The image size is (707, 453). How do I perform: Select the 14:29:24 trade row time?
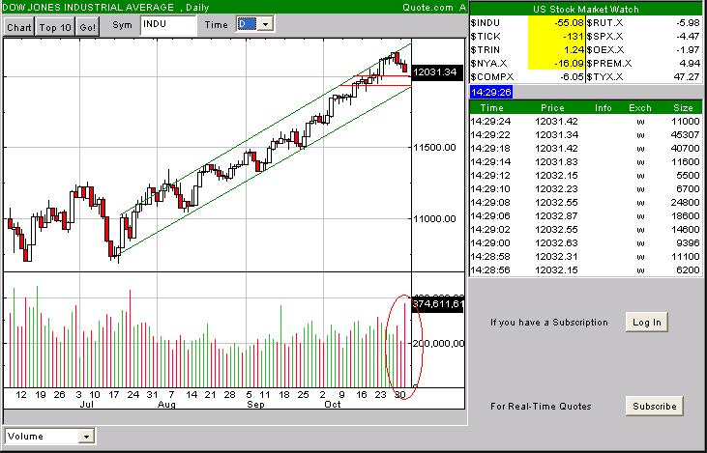click(x=490, y=121)
